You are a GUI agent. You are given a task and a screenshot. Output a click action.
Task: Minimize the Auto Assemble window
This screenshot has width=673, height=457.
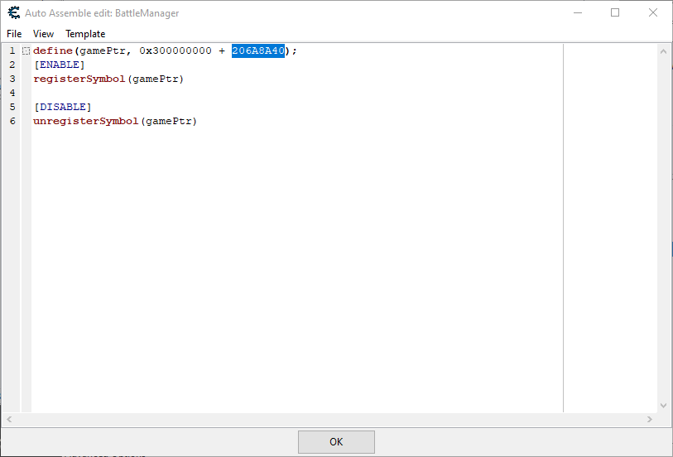pyautogui.click(x=578, y=13)
